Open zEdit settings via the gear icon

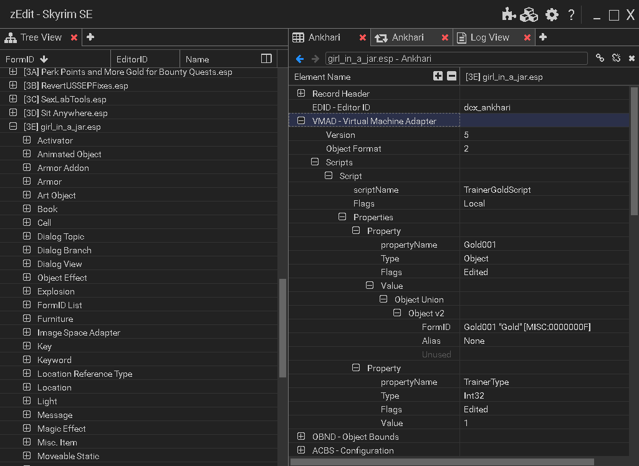tap(552, 14)
